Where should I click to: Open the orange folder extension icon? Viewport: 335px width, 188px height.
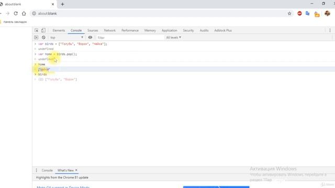pyautogui.click(x=317, y=14)
